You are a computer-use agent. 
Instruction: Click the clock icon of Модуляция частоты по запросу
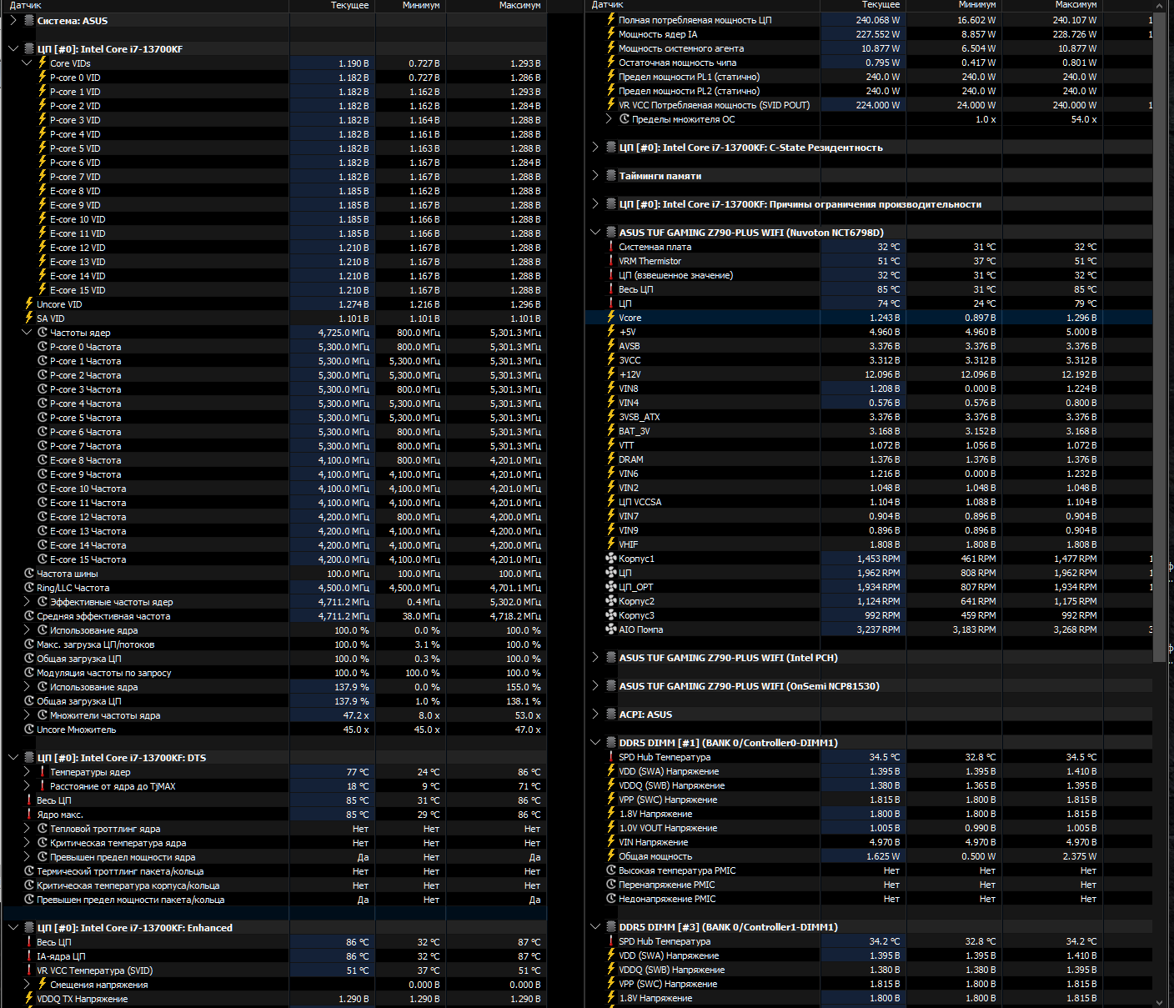(29, 672)
